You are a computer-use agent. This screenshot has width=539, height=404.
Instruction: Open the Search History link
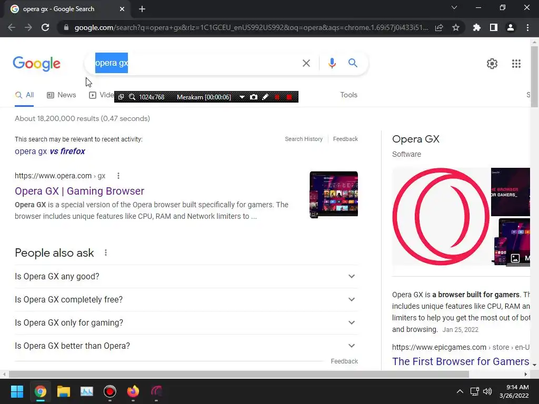pyautogui.click(x=304, y=139)
